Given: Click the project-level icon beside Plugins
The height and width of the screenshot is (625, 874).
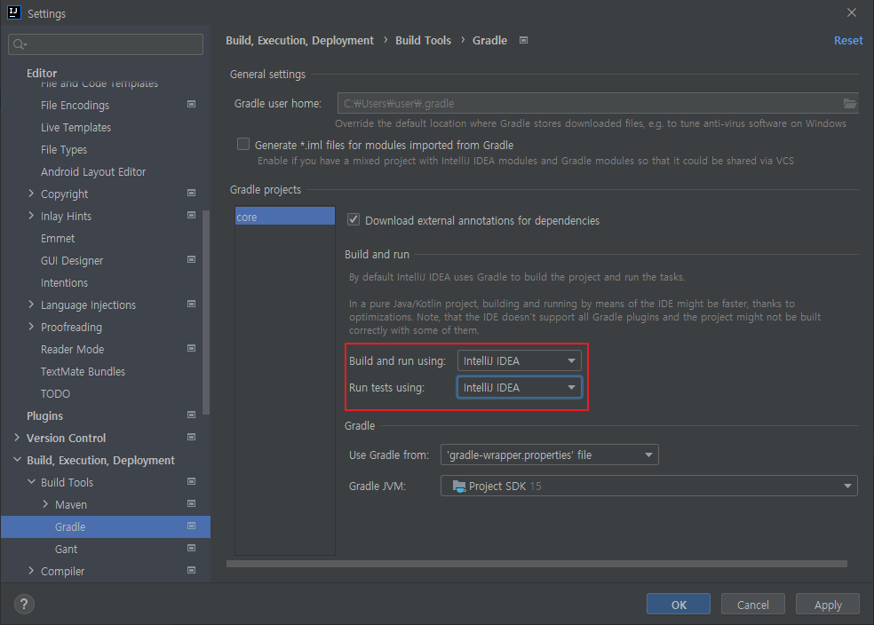Looking at the screenshot, I should (x=191, y=415).
